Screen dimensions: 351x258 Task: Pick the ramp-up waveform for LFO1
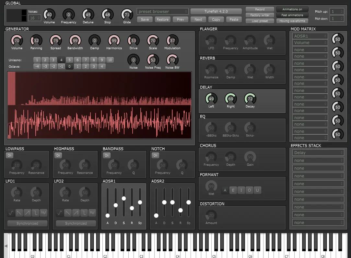(x=28, y=213)
